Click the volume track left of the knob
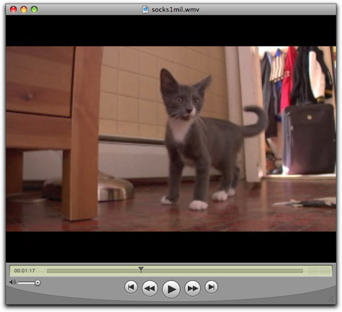 27,283
